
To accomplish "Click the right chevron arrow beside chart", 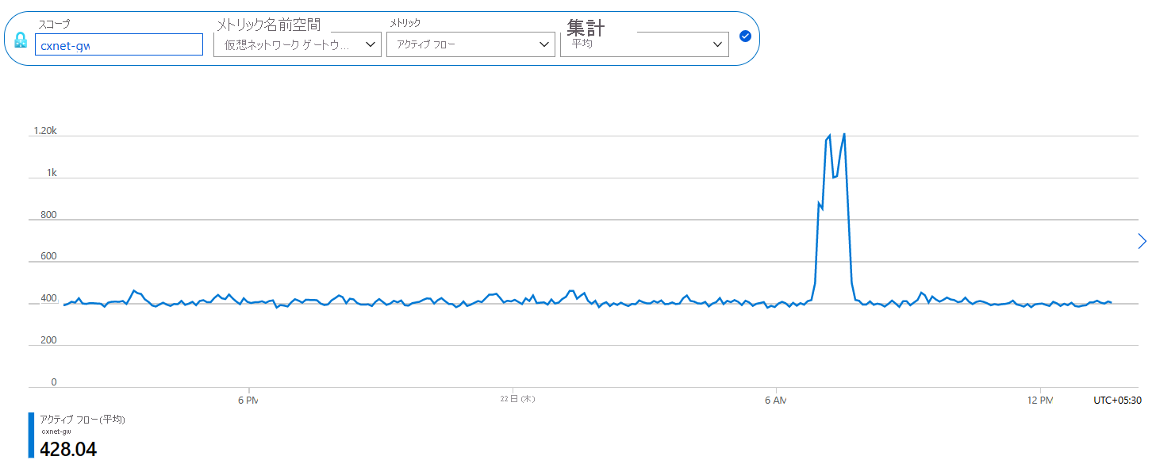I will tap(1142, 241).
